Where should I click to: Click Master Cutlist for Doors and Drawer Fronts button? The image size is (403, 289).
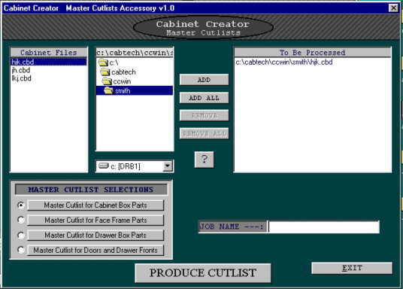[x=95, y=250]
